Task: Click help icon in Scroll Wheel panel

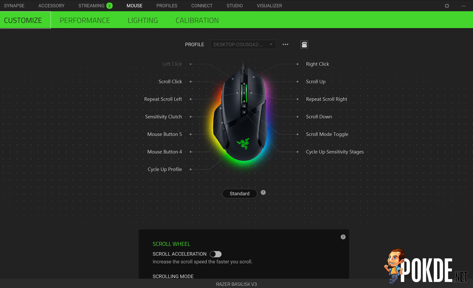Action: tap(343, 237)
